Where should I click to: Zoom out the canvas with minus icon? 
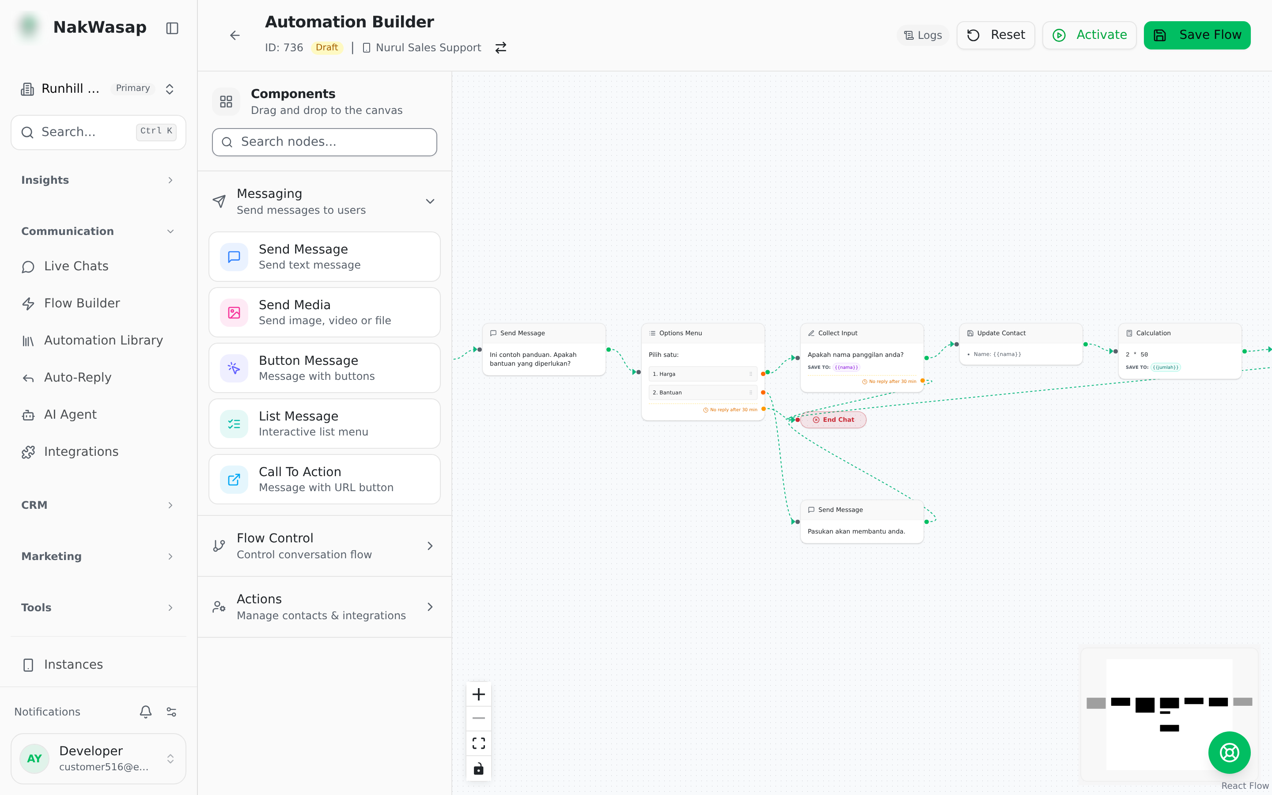(x=478, y=718)
